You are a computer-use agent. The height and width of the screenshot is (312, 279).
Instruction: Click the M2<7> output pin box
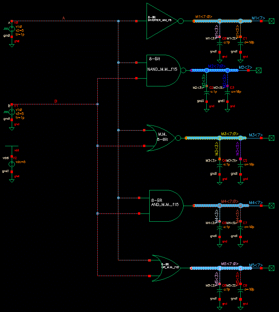tap(259, 70)
